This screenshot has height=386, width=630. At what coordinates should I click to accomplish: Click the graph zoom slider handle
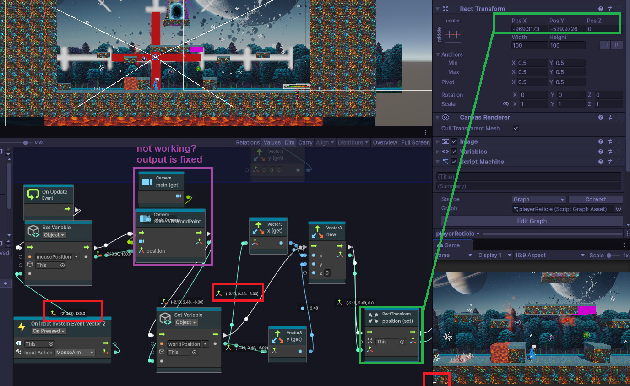25,143
